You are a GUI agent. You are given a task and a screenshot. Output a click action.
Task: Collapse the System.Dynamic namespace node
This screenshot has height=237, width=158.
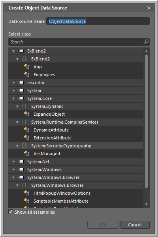17,107
